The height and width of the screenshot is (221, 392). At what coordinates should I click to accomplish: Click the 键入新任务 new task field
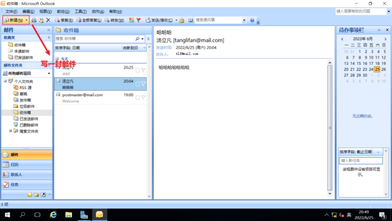point(361,160)
